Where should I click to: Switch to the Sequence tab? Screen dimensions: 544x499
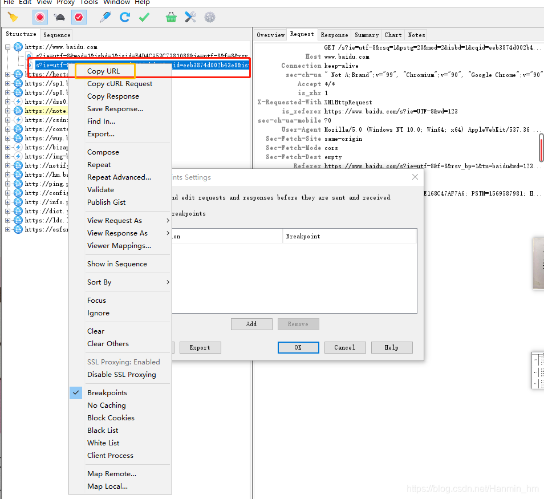(x=57, y=35)
